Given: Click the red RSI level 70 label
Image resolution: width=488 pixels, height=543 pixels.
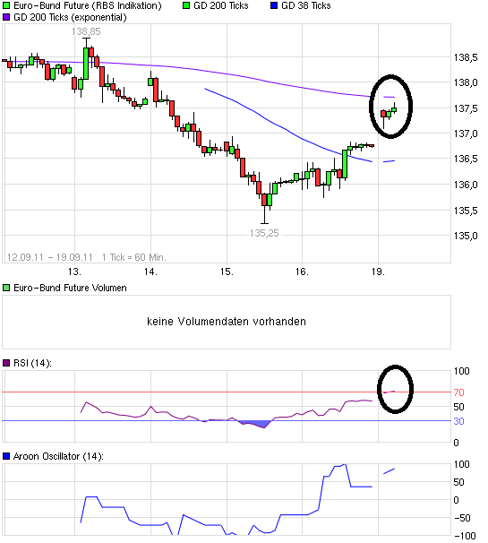Looking at the screenshot, I should tap(459, 392).
